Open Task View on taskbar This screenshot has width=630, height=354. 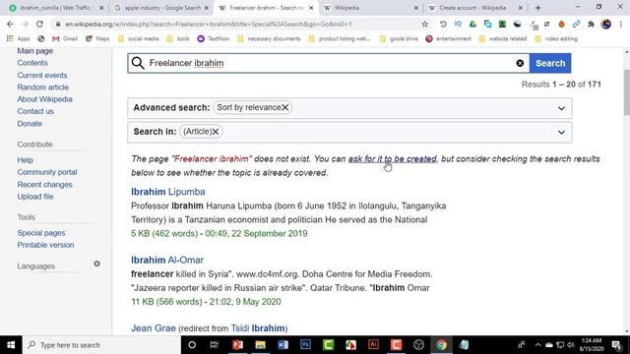(215, 345)
